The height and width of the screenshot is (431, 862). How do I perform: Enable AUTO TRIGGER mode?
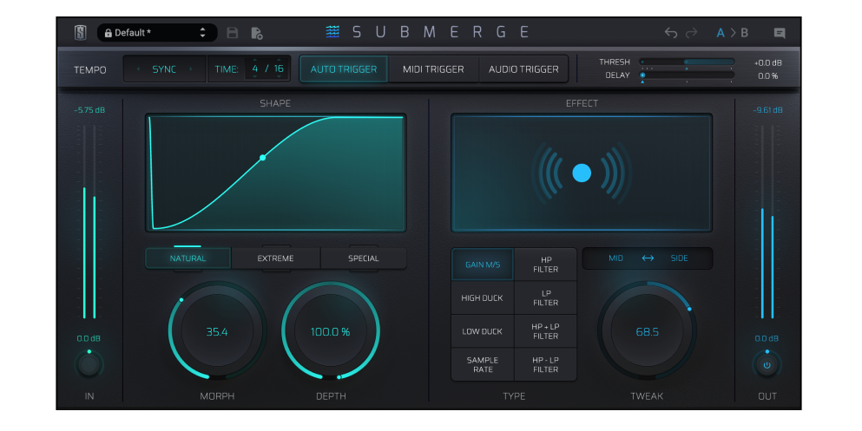344,69
